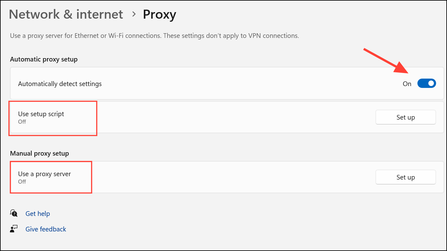
Task: Open Set up for Use a proxy server
Action: click(x=406, y=177)
